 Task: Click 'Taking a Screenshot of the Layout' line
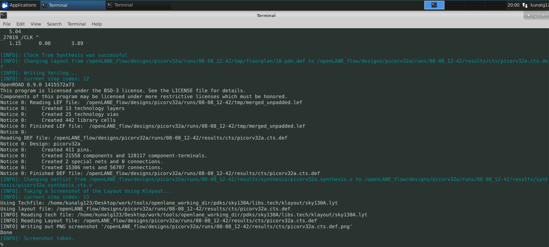(86, 191)
